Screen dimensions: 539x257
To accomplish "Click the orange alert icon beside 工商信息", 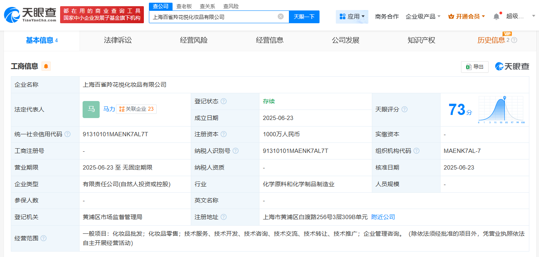I will point(46,66).
